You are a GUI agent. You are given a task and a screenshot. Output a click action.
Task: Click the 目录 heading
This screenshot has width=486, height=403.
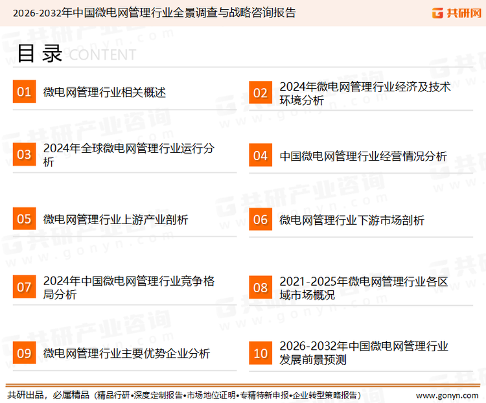(x=40, y=53)
